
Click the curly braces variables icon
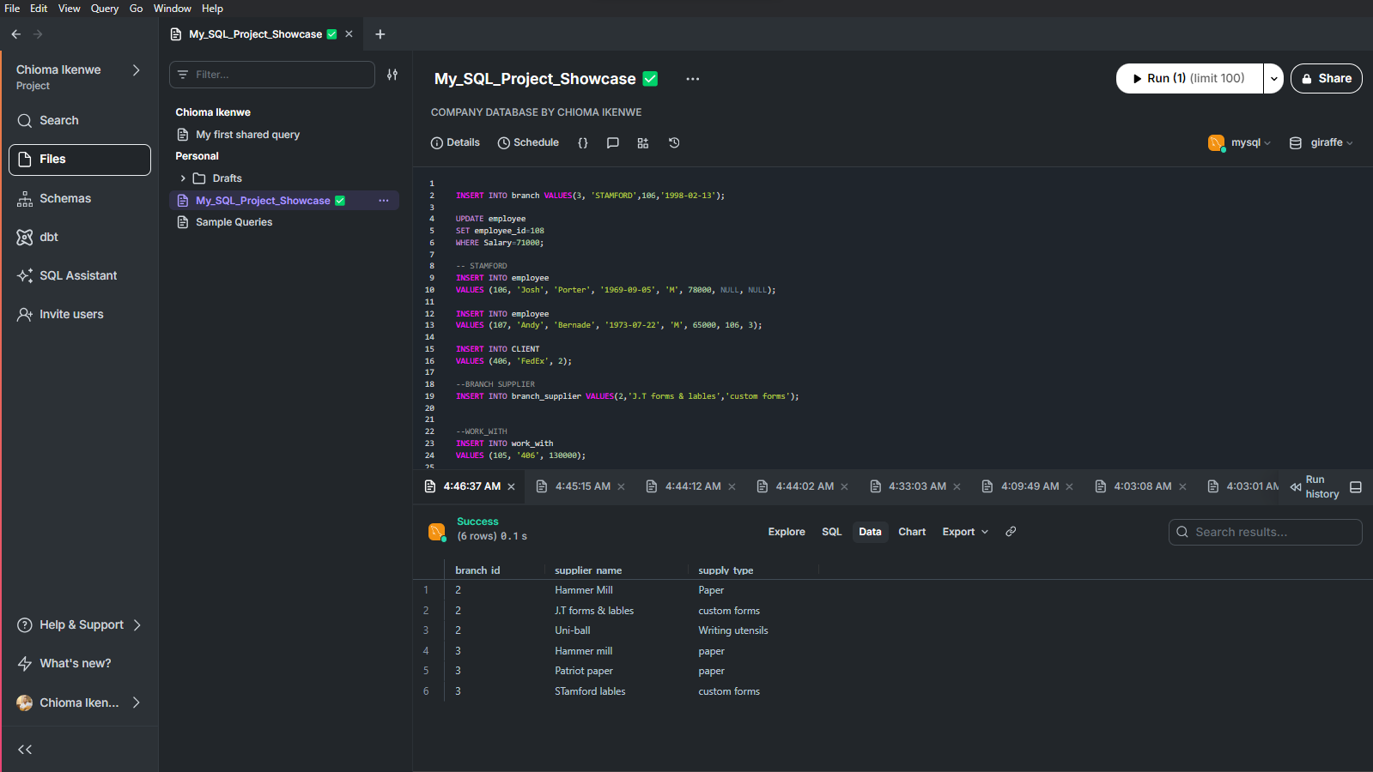pyautogui.click(x=583, y=143)
